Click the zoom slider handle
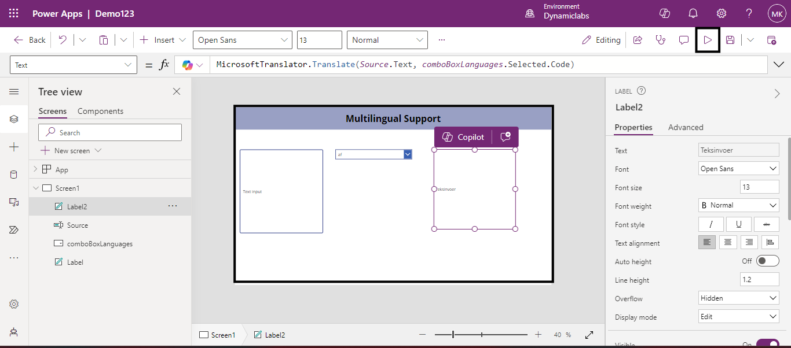This screenshot has height=348, width=791. click(453, 335)
